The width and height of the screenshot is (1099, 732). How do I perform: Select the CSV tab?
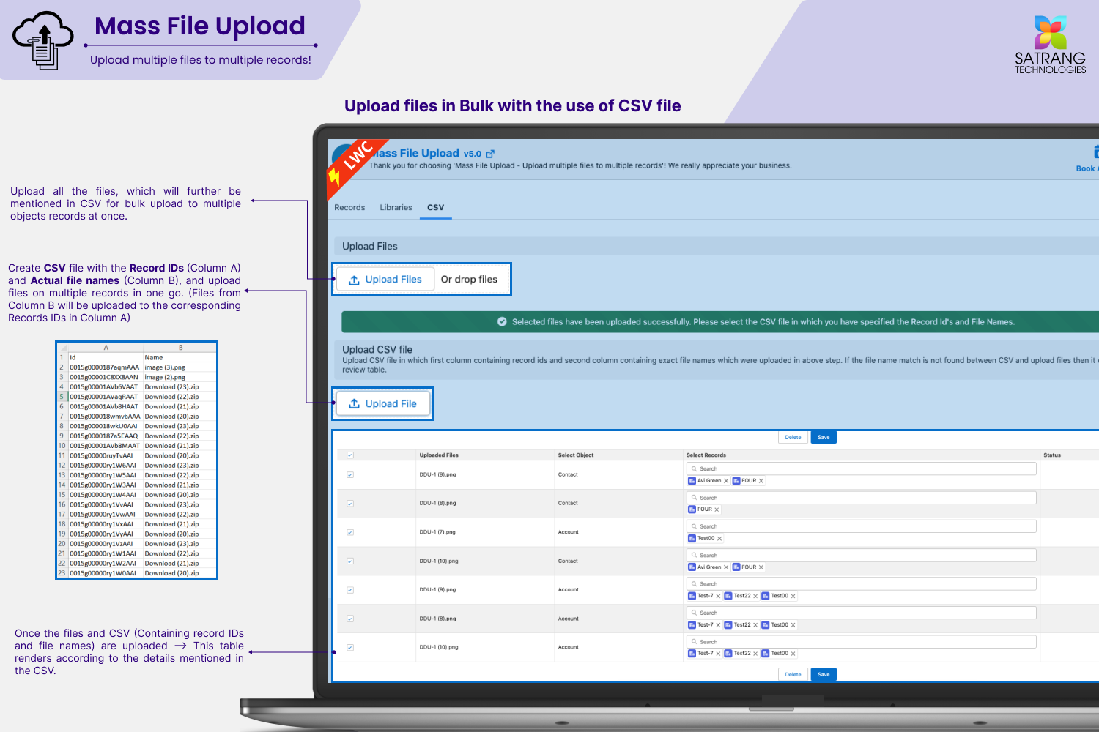pos(435,208)
